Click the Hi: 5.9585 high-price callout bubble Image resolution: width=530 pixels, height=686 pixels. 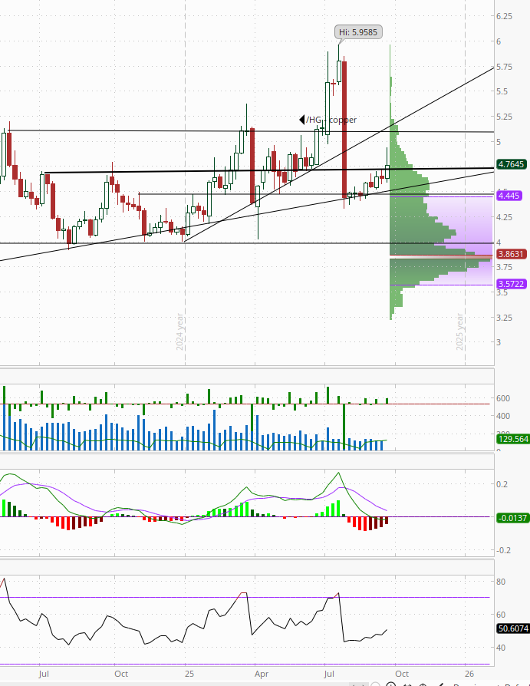click(x=358, y=32)
